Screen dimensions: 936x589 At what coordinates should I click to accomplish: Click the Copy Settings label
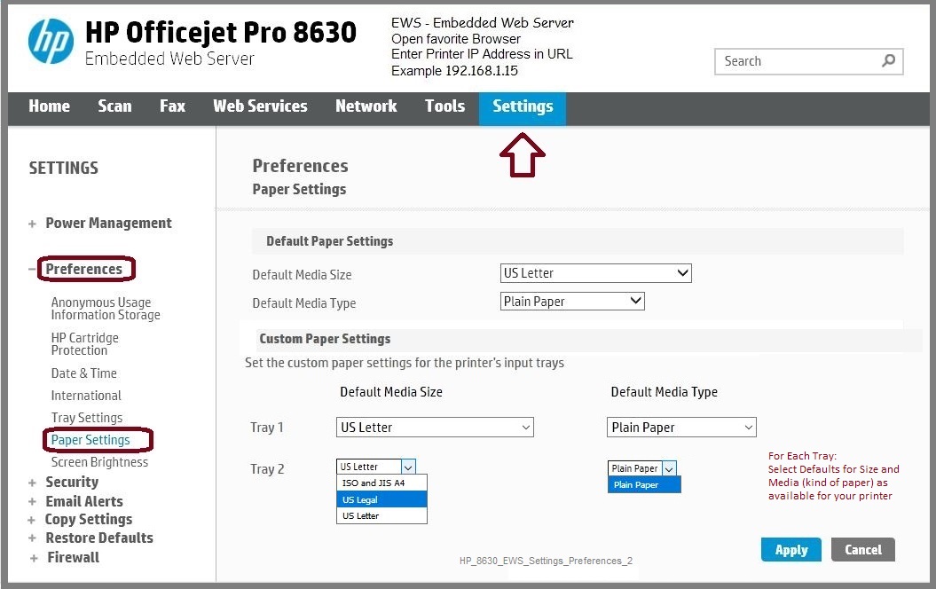(x=89, y=520)
